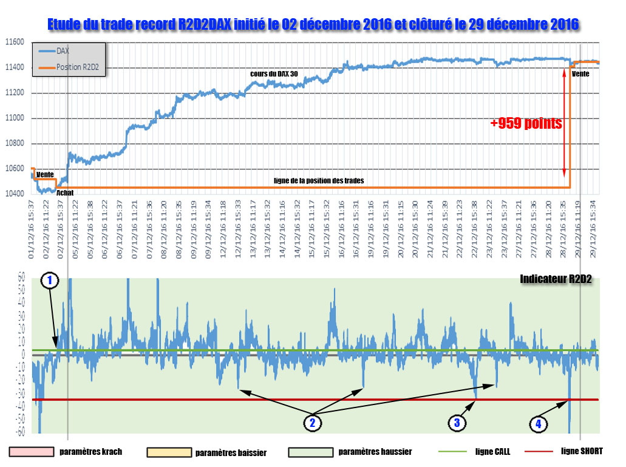Click the 10400 price axis value
This screenshot has height=467, width=626.
coord(15,194)
